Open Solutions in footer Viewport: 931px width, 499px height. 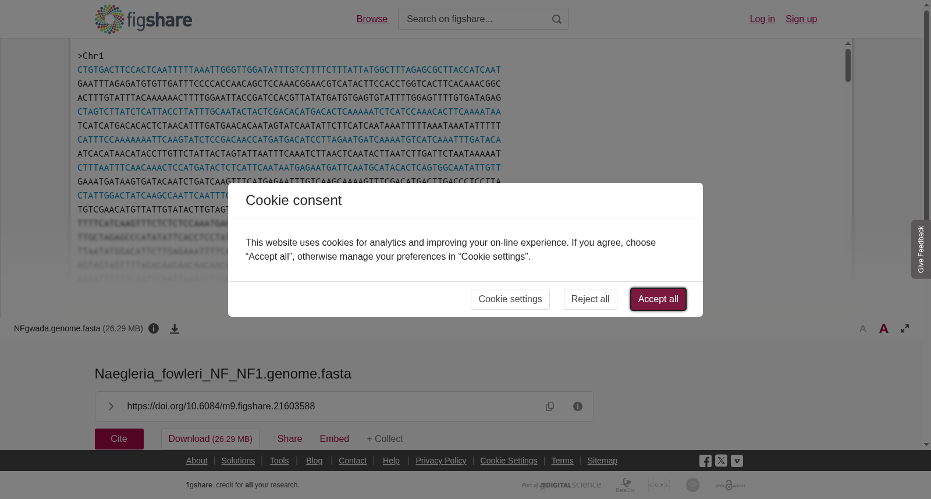238,461
